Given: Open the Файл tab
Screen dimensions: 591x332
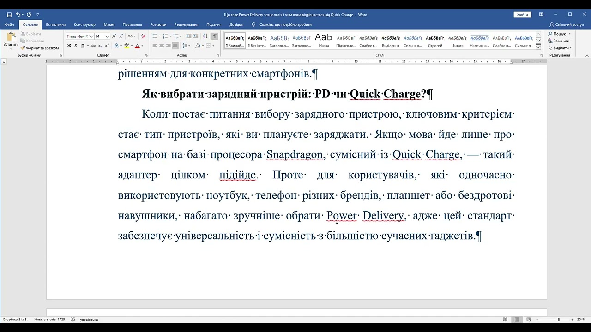Looking at the screenshot, I should tap(9, 24).
